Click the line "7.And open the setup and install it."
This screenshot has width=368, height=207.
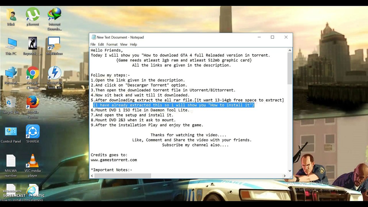132,115
